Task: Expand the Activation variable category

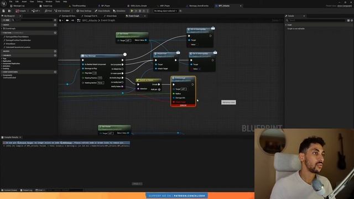Action: click(2, 66)
